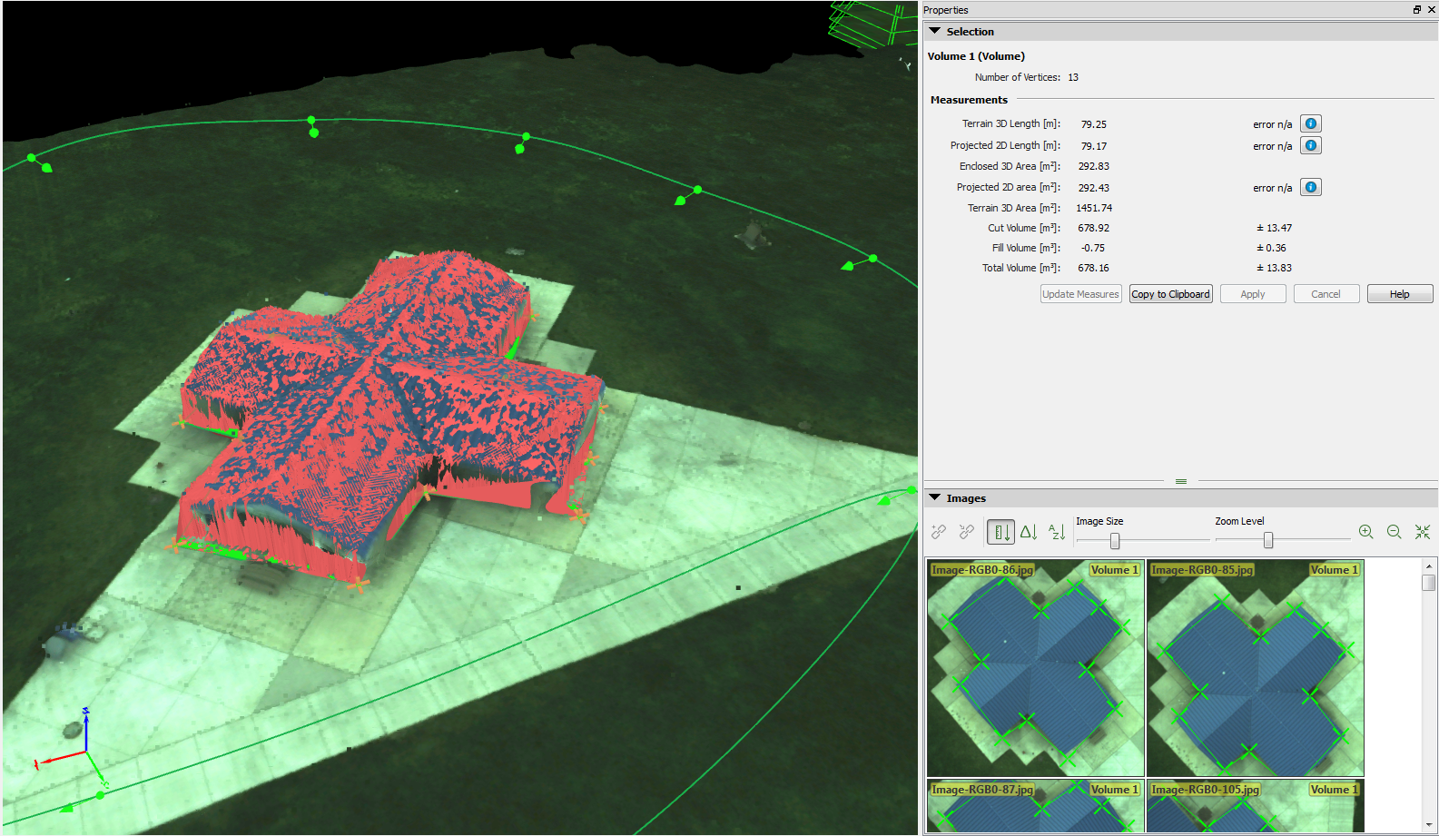Adjust the Image Size slider handle
Viewport: 1439px width, 836px height.
point(1115,541)
